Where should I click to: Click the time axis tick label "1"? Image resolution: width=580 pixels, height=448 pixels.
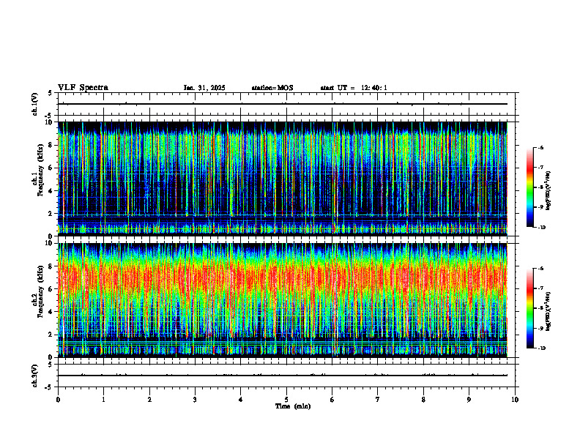pyautogui.click(x=103, y=400)
